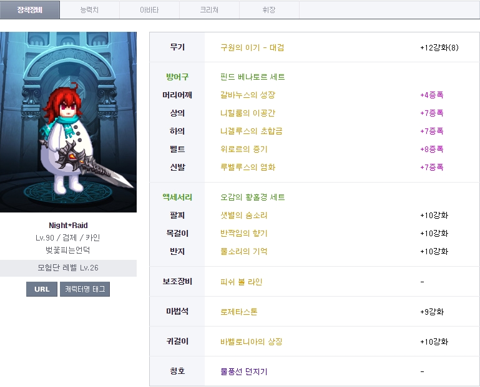Click the 머리어깨 row label
The height and width of the screenshot is (387, 480).
(x=177, y=95)
